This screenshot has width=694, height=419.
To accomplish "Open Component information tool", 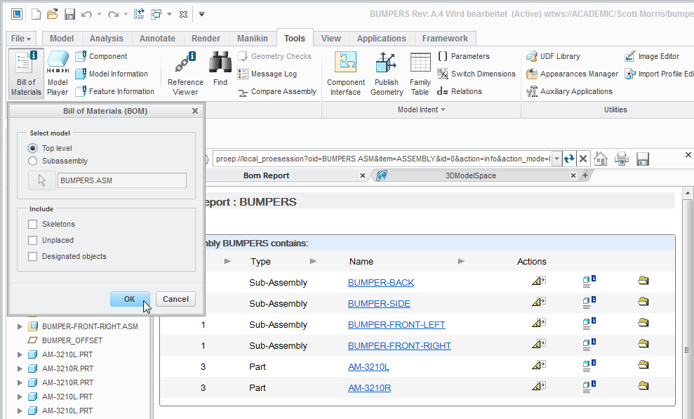I will click(101, 56).
